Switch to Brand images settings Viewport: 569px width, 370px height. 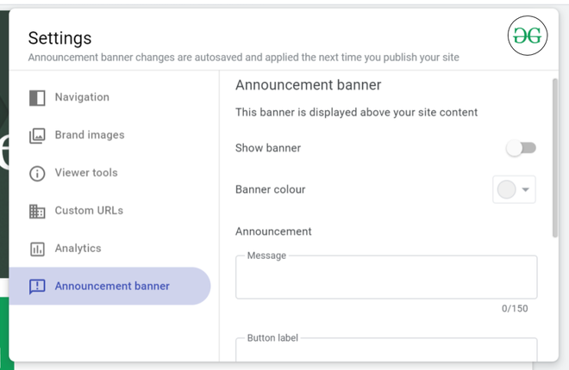[90, 135]
